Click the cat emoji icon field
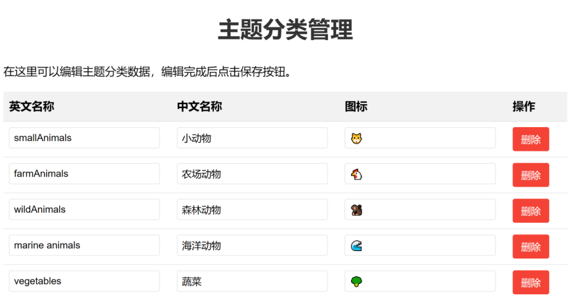573x299 pixels. tap(420, 138)
